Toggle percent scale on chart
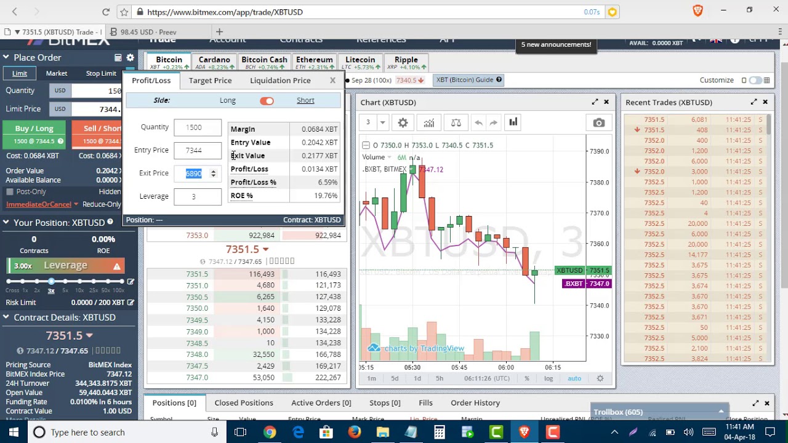The width and height of the screenshot is (788, 443). click(527, 378)
